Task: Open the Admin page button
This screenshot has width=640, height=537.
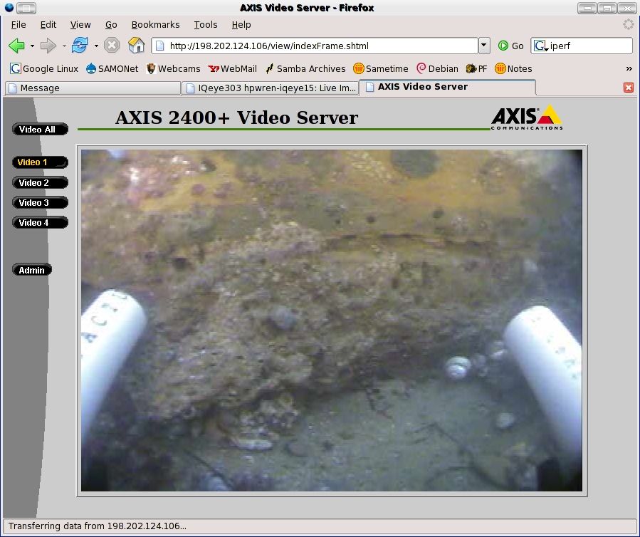Action: (32, 270)
